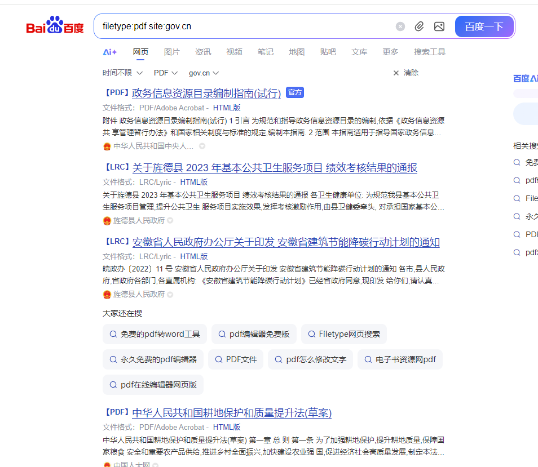
Task: Switch to the 文库 tab
Action: (x=359, y=52)
